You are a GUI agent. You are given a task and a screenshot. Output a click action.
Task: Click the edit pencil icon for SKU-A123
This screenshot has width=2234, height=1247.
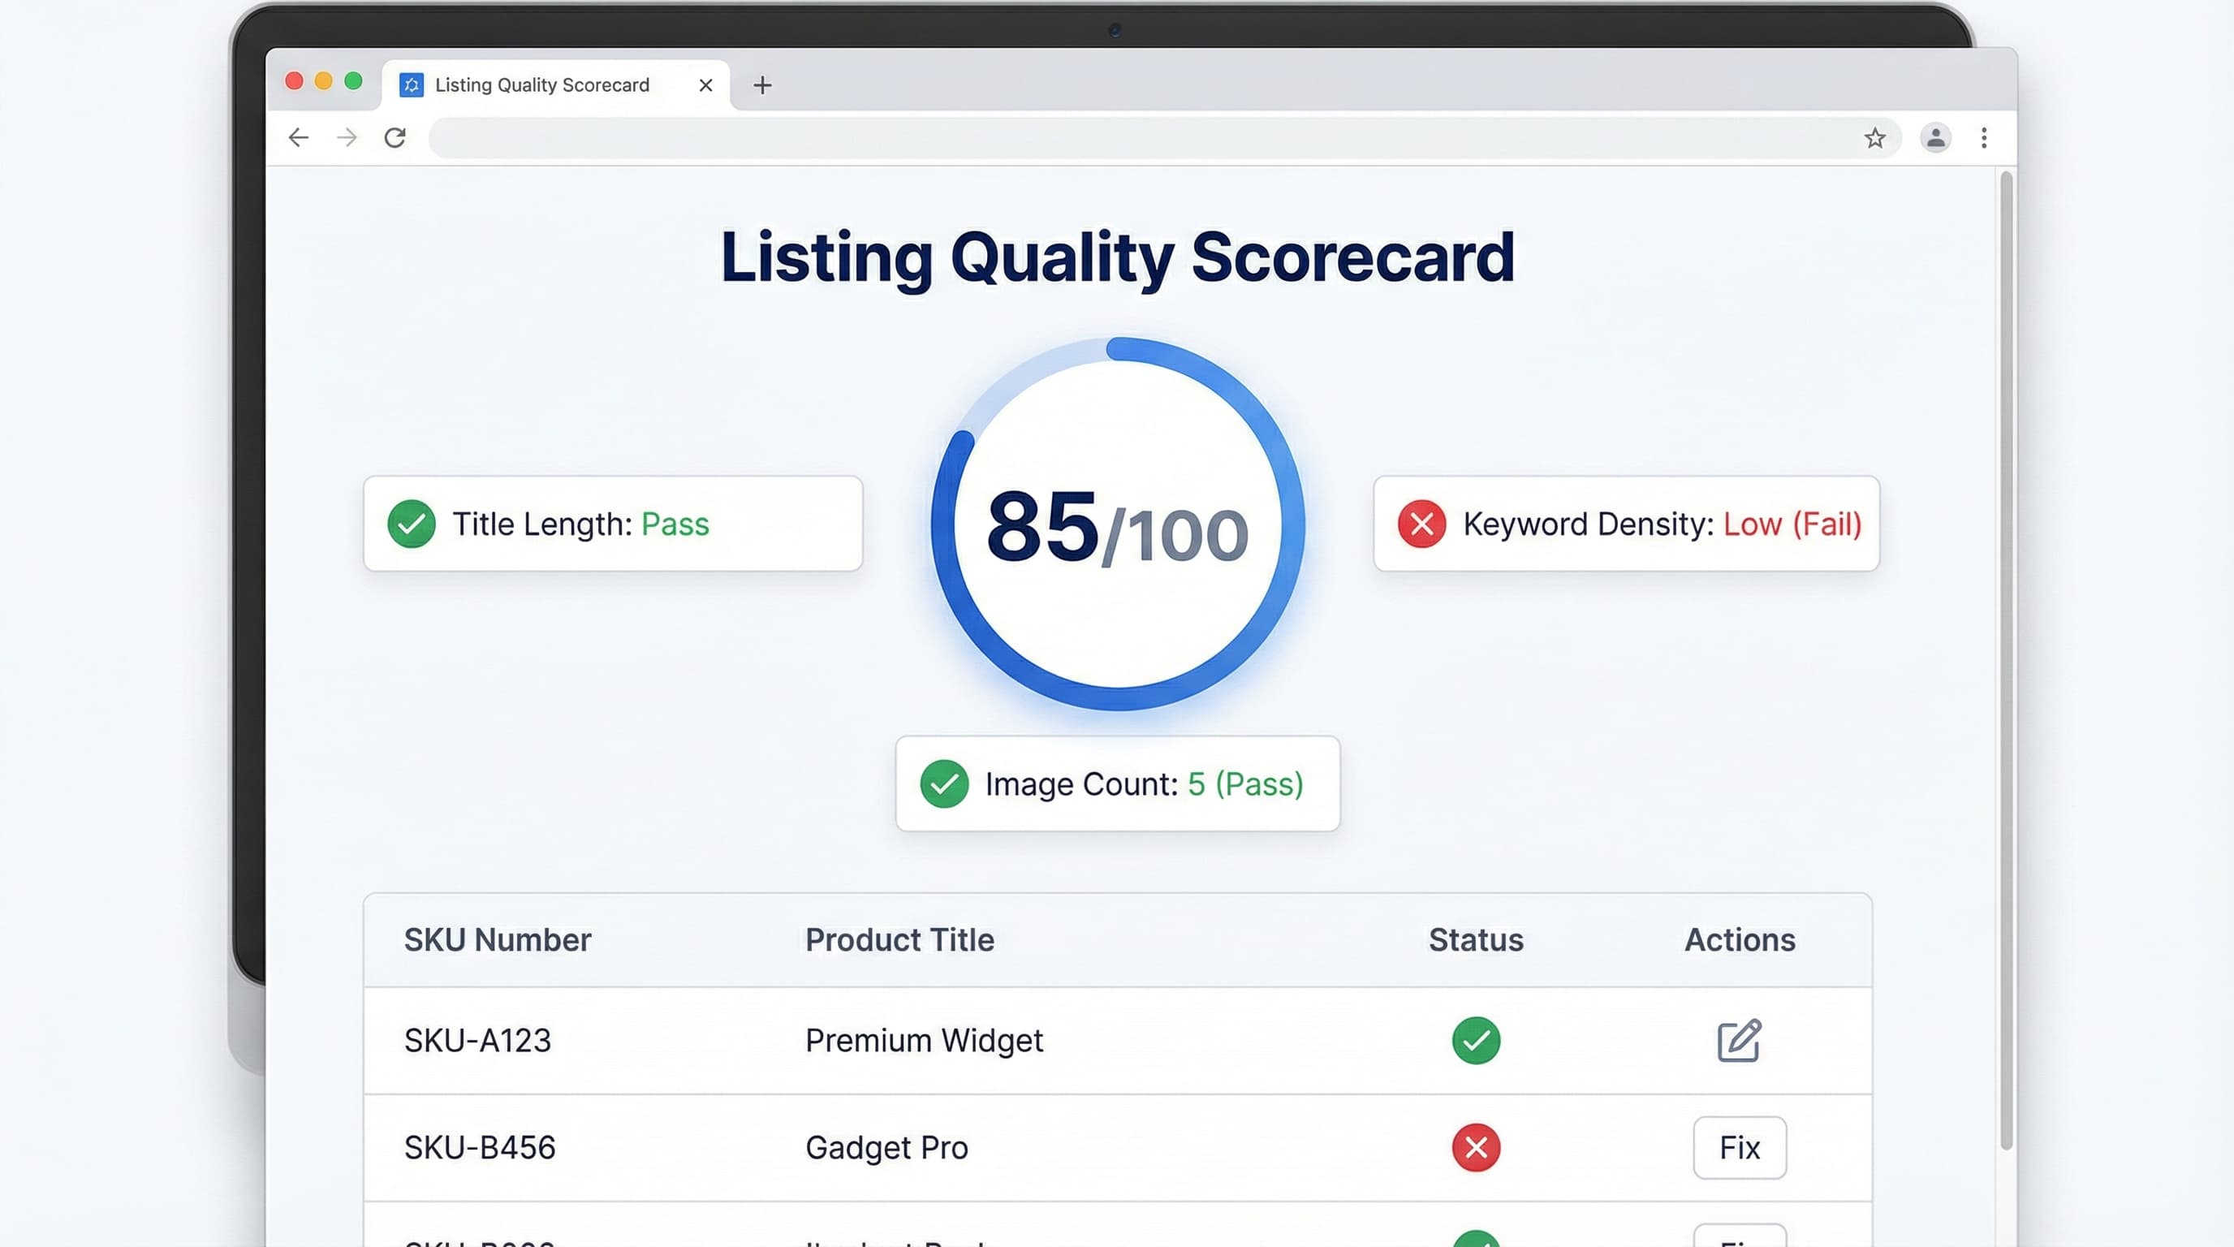click(1738, 1041)
